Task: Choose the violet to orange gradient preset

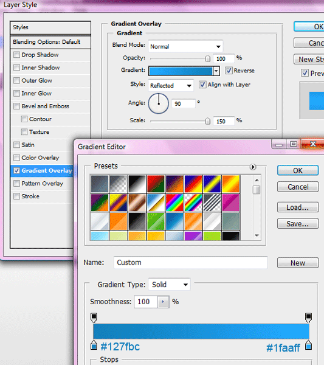Action: click(174, 184)
